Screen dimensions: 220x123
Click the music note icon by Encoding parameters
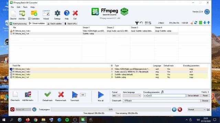(162, 92)
